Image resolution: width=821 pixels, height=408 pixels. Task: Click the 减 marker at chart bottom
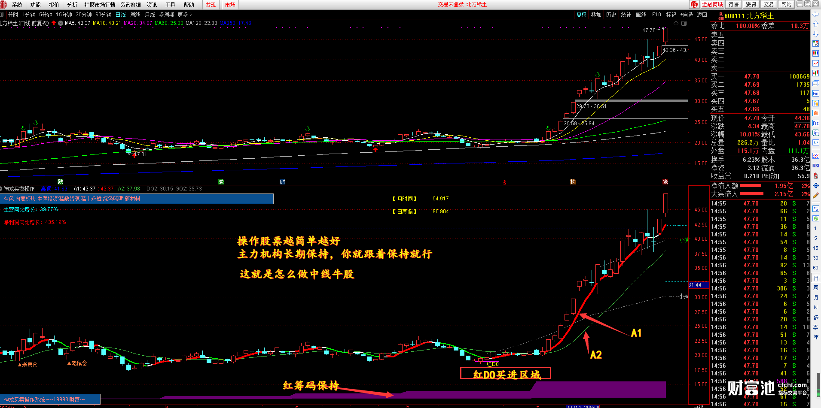(221, 182)
